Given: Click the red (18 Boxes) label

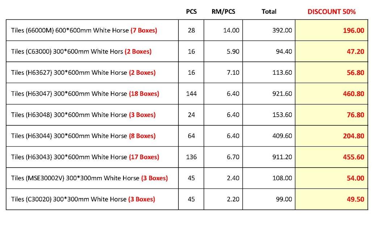Looking at the screenshot, I should click(x=144, y=94).
